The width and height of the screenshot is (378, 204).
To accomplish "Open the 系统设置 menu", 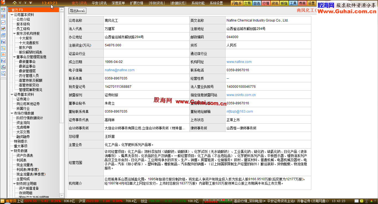I will coord(216,3).
